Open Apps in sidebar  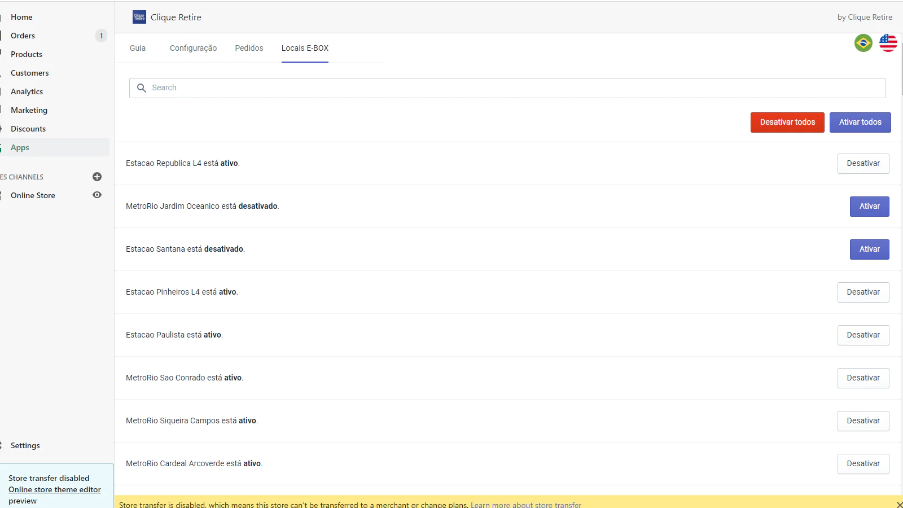click(20, 147)
